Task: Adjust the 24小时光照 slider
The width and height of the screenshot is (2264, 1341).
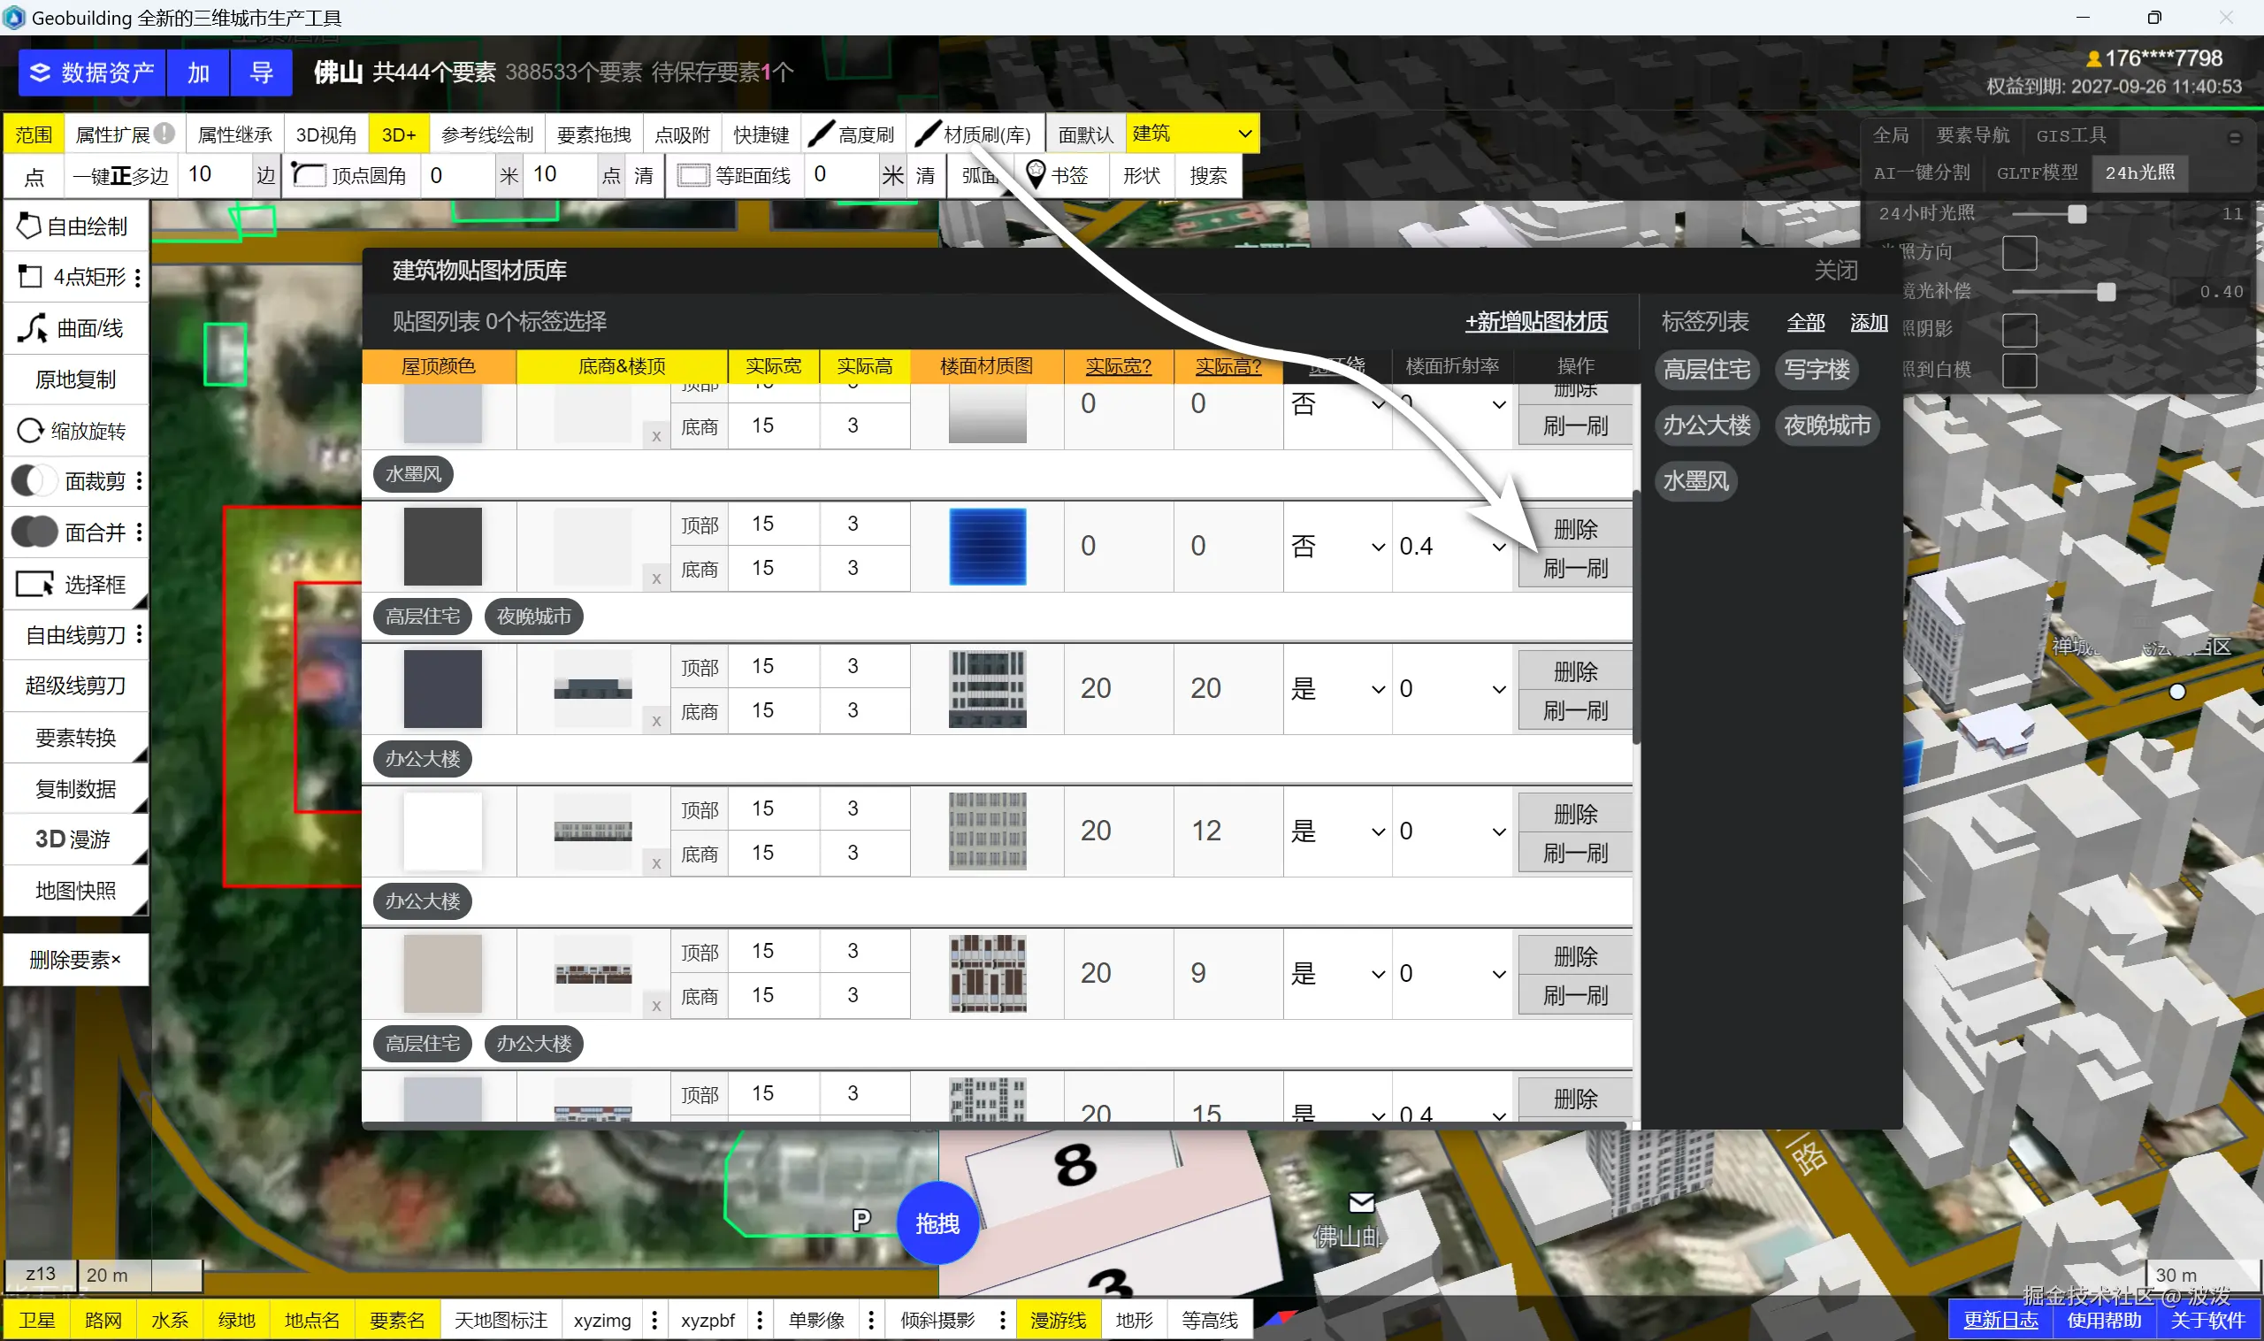Action: 2077,214
